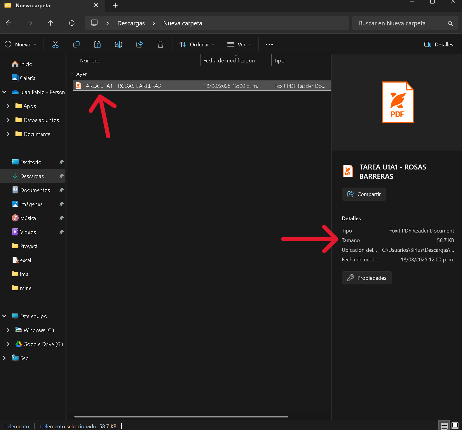Unpin Escritorio using its pin icon
Image resolution: width=462 pixels, height=430 pixels.
click(x=61, y=162)
